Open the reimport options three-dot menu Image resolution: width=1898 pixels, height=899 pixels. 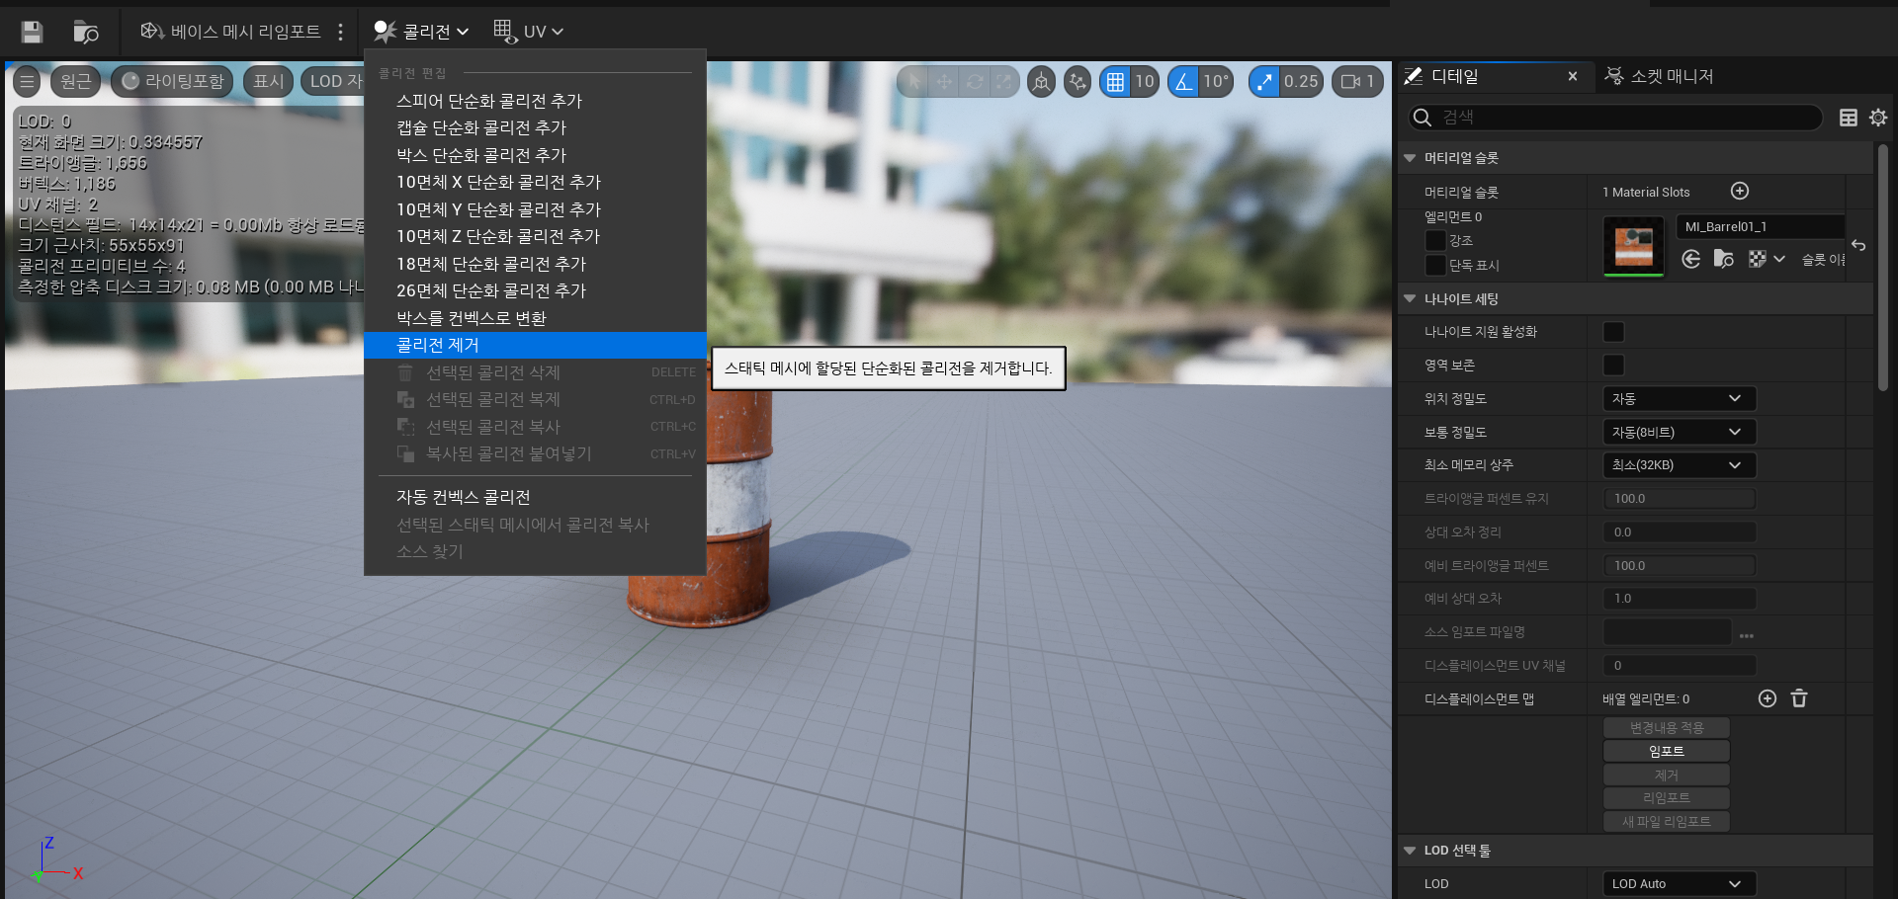tap(340, 32)
